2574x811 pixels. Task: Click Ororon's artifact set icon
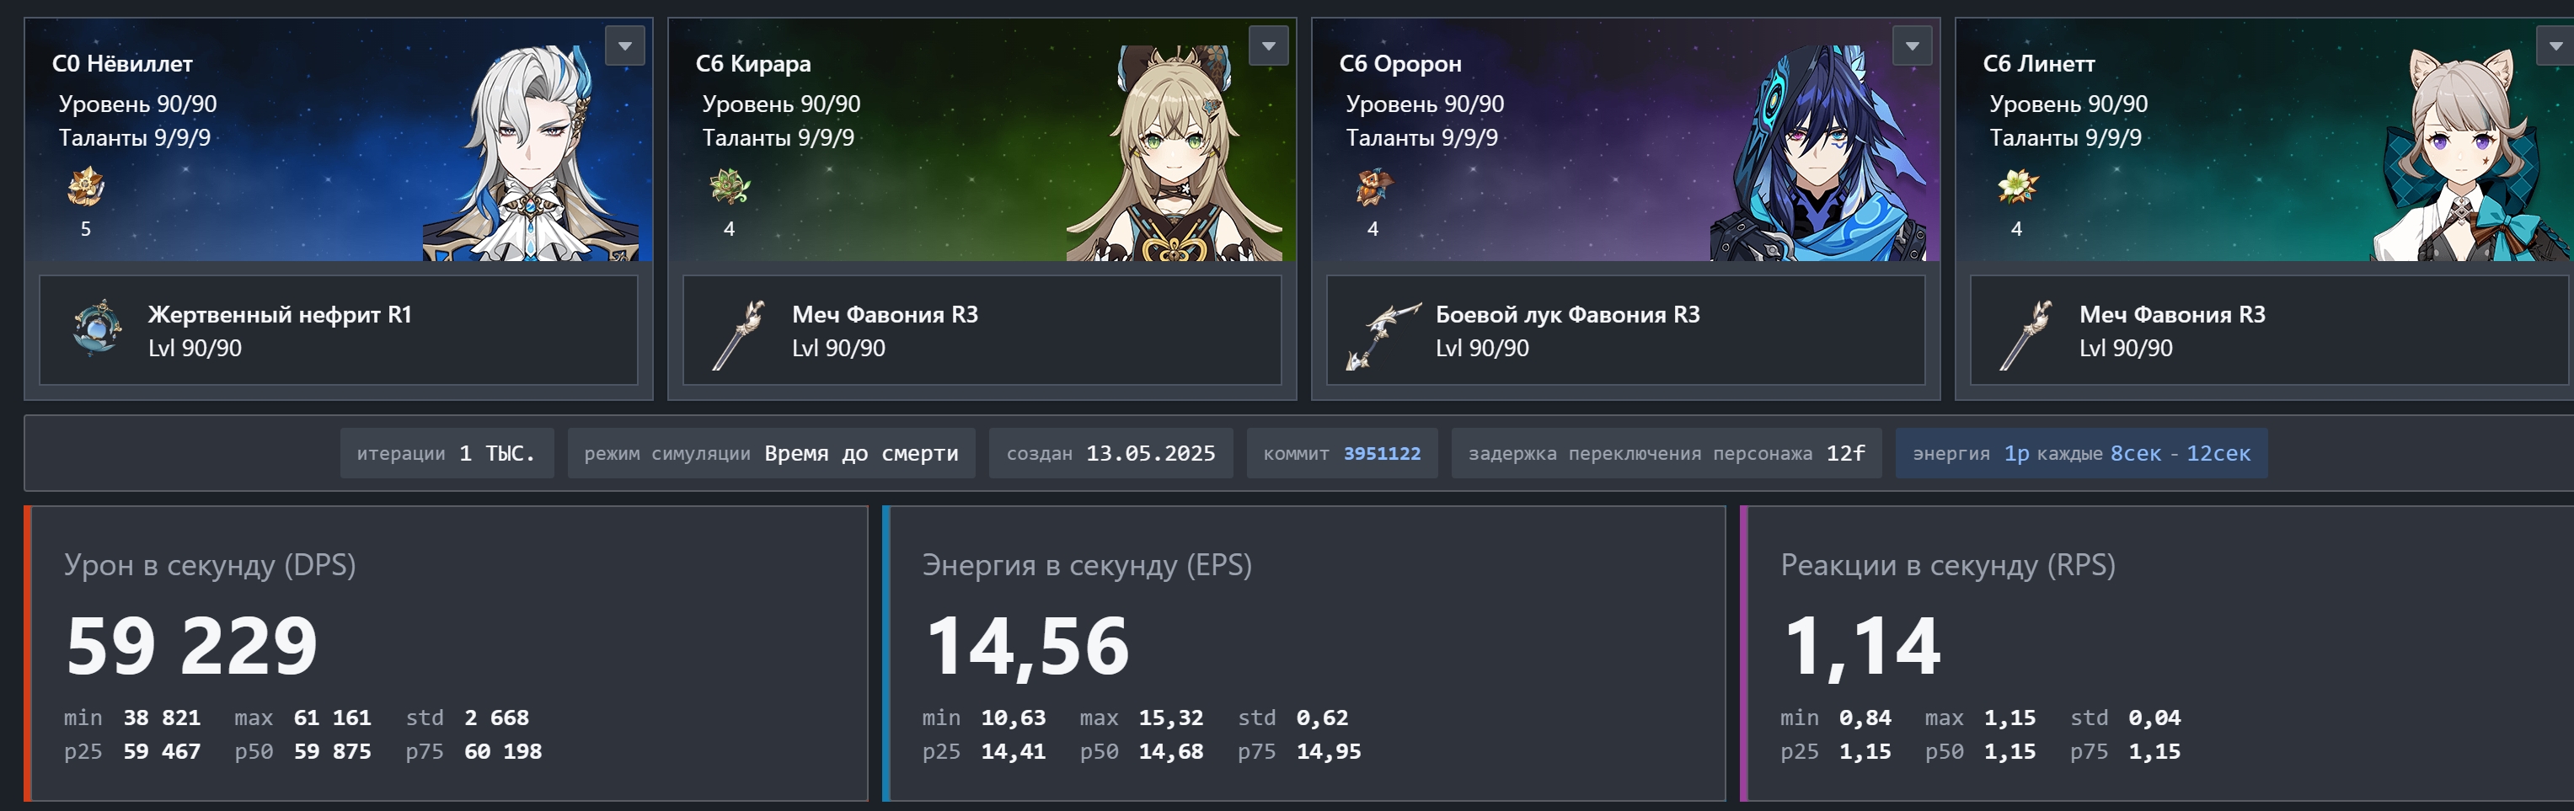click(1373, 187)
